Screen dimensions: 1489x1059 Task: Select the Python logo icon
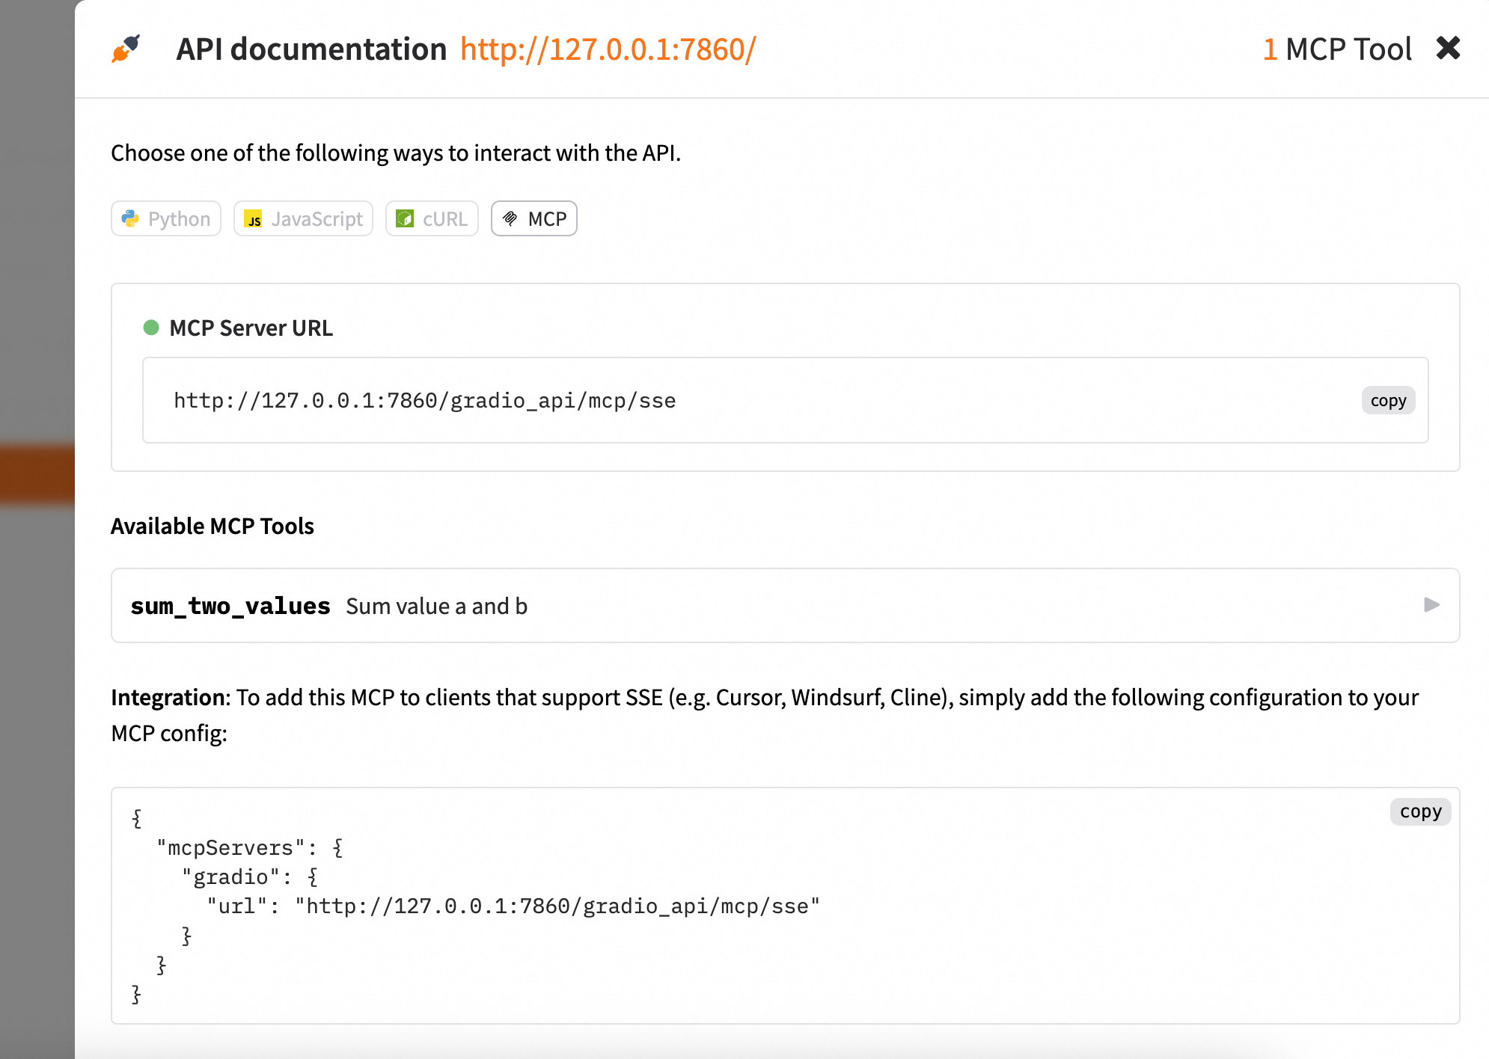click(x=132, y=218)
